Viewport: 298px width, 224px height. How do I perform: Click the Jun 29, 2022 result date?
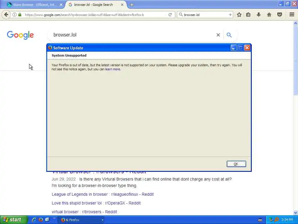point(64,179)
